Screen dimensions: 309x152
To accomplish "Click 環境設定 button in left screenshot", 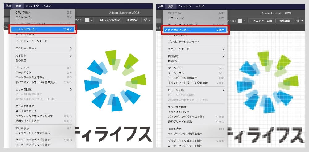I will (x=132, y=20).
